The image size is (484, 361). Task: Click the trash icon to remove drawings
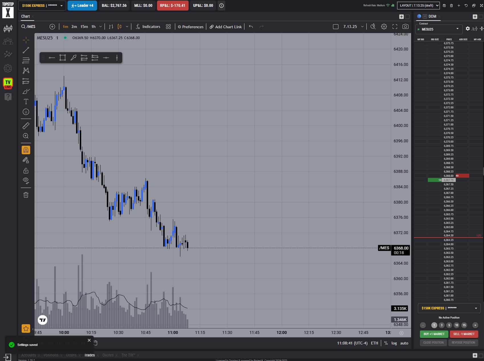[x=26, y=195]
